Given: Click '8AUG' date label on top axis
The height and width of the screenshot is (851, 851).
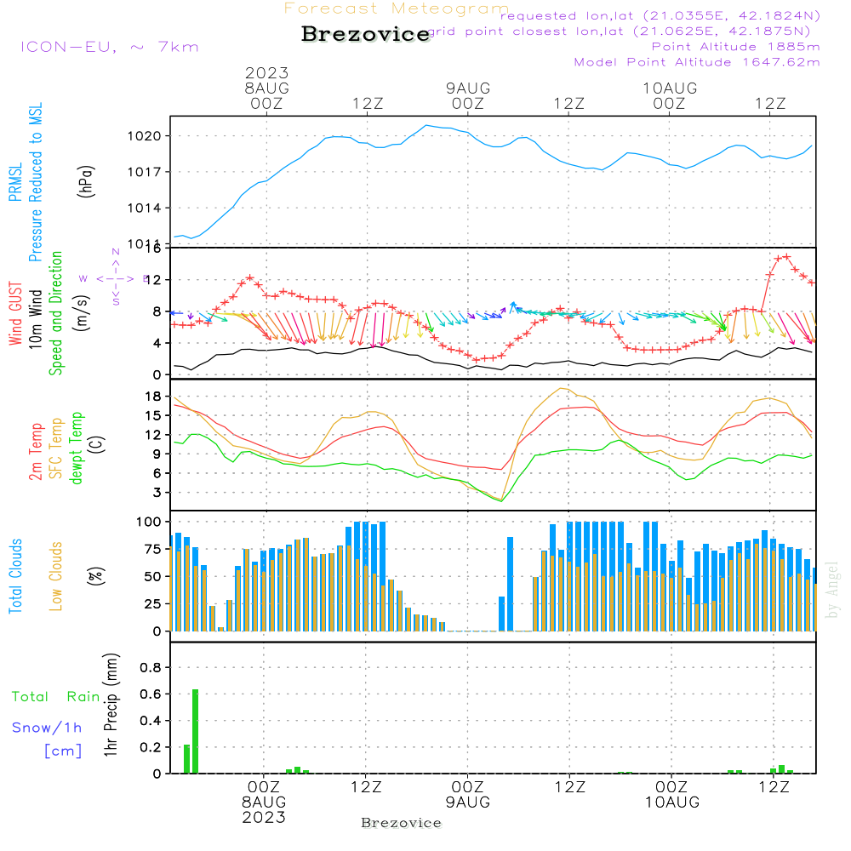Looking at the screenshot, I should (266, 88).
